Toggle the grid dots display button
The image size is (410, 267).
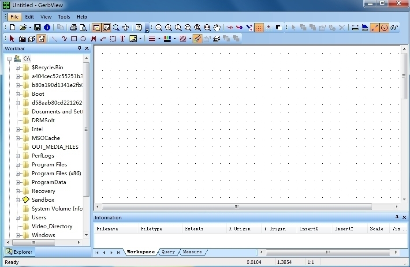[259, 27]
